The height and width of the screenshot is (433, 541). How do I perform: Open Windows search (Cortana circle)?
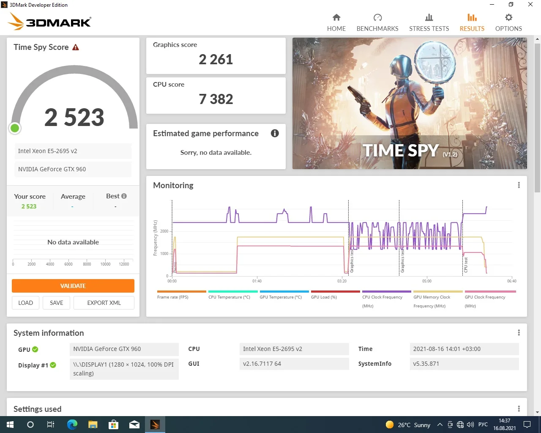[30, 425]
